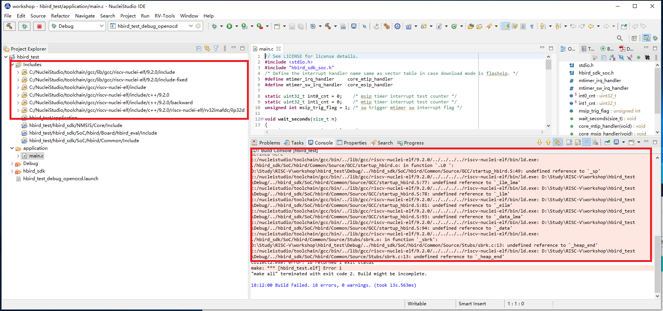Image resolution: width=663 pixels, height=311 pixels.
Task: Select mtimer_irq_handler in Outline
Action: 599,81
